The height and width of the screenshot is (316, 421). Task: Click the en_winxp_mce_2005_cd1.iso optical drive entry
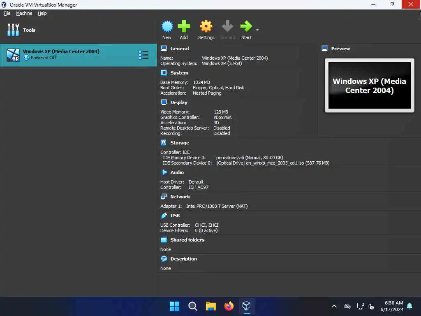click(273, 163)
